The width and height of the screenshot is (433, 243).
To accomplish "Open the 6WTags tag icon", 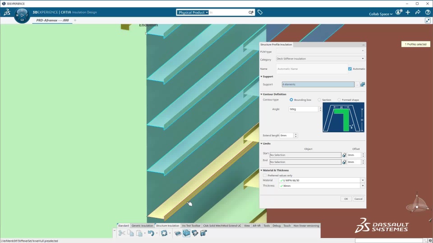I will (x=260, y=12).
